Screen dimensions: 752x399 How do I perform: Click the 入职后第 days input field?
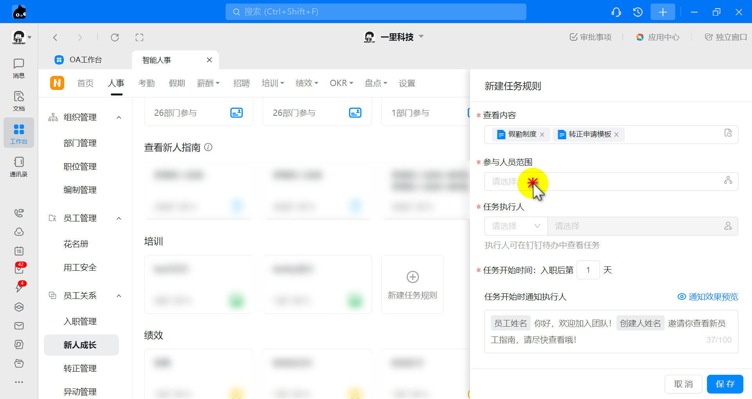(588, 270)
